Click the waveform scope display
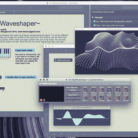Viewport: 138px width, 138px height. [x=82, y=118]
